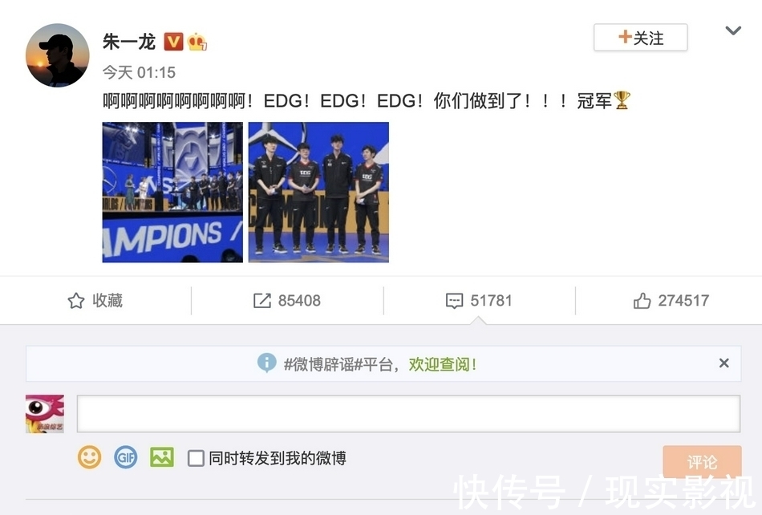
Task: Dismiss the 微博辟谣 notice banner
Action: (x=723, y=363)
